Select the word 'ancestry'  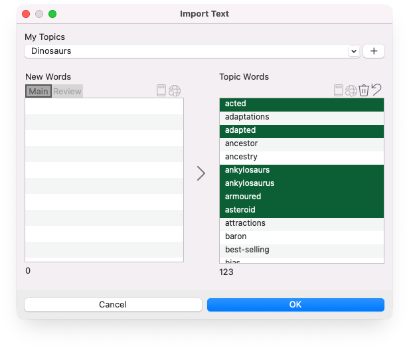tap(301, 157)
